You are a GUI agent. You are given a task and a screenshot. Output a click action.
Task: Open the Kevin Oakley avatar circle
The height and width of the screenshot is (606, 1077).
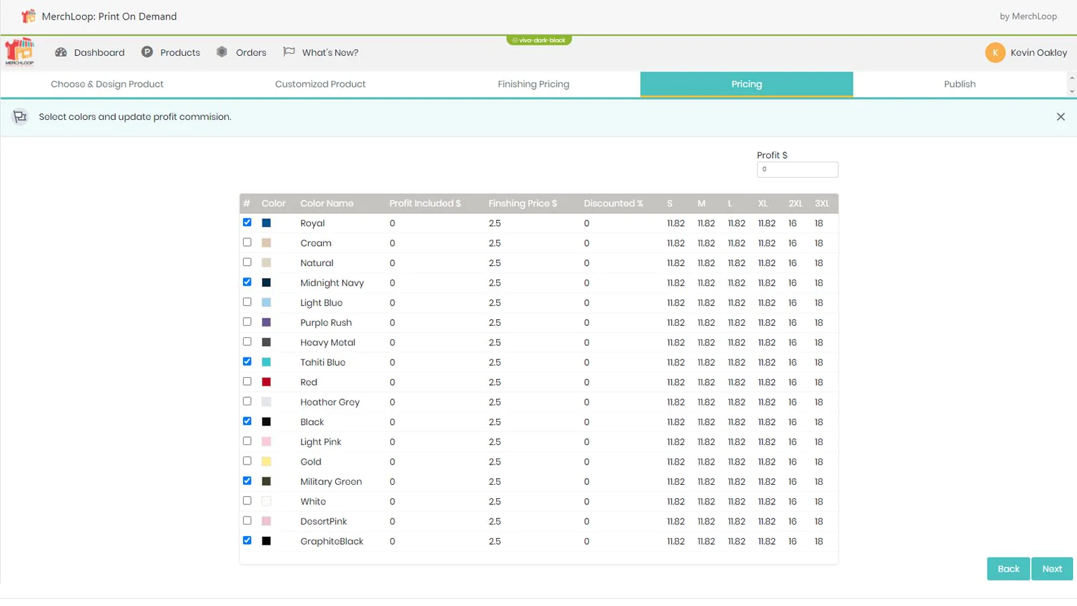click(x=996, y=52)
